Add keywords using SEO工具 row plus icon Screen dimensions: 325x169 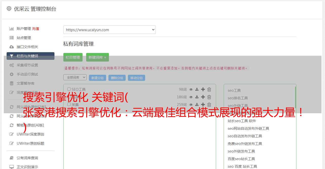[203, 89]
